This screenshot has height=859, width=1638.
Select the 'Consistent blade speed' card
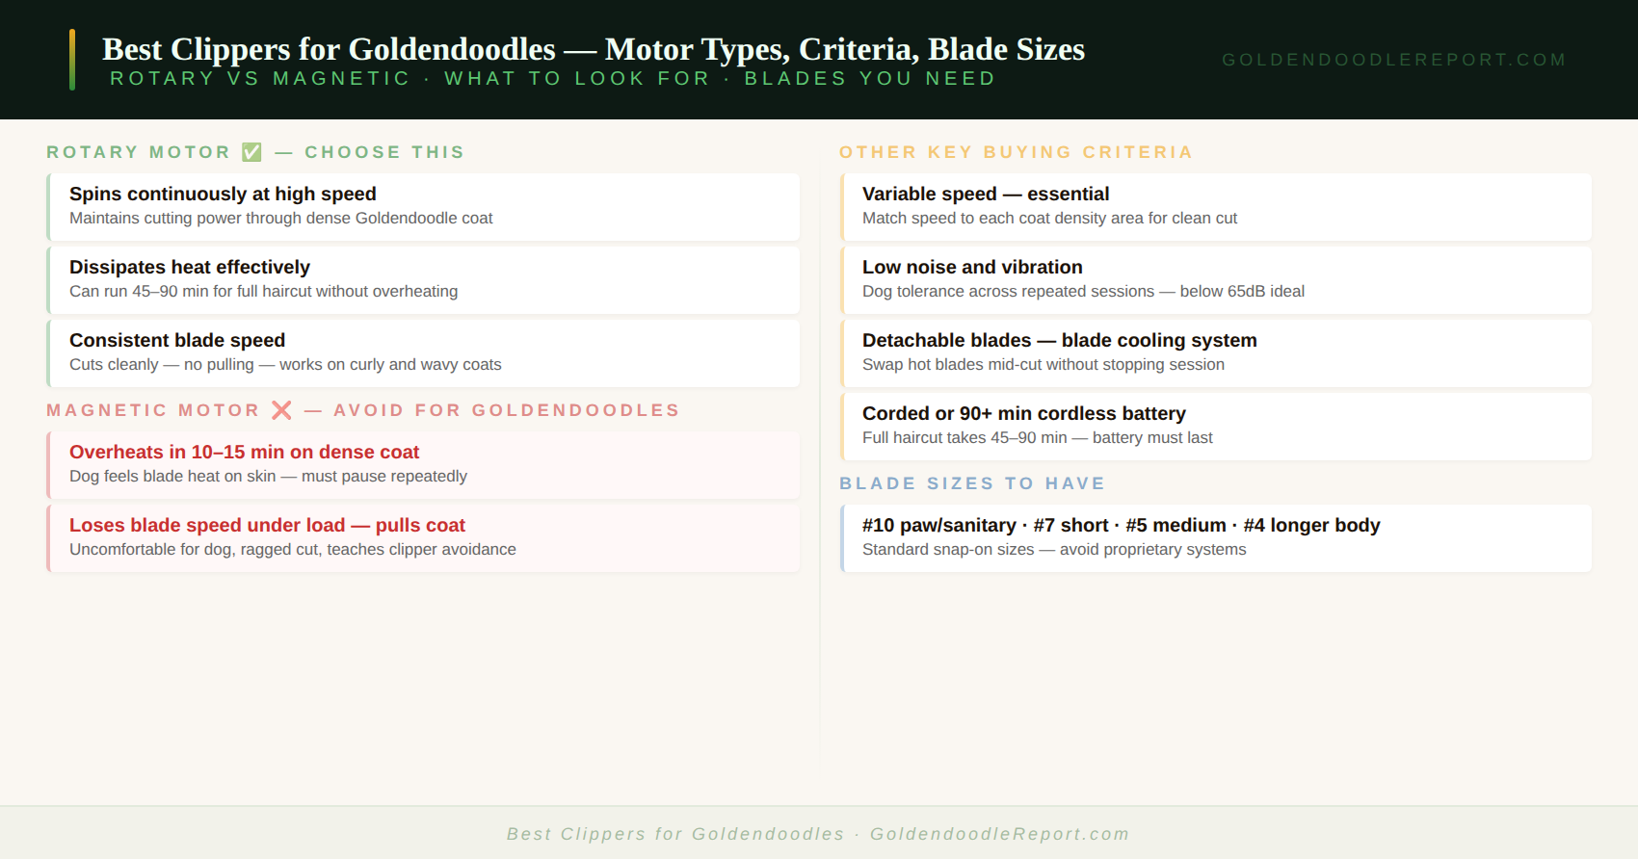423,353
